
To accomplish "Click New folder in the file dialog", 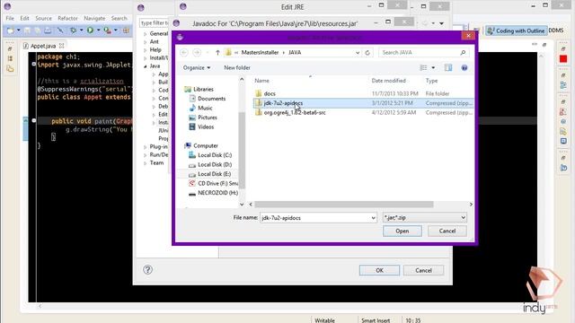I will click(x=237, y=68).
